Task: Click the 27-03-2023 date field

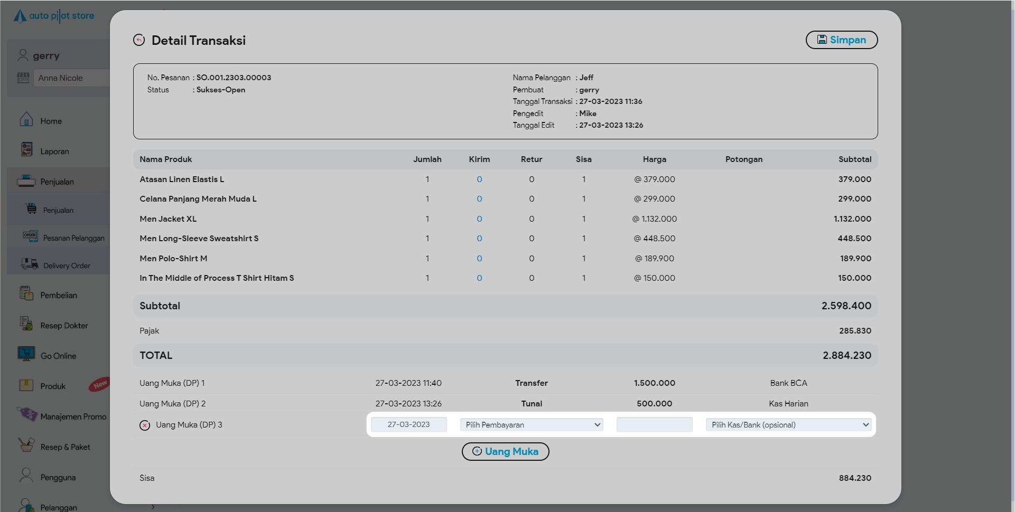Action: 408,425
